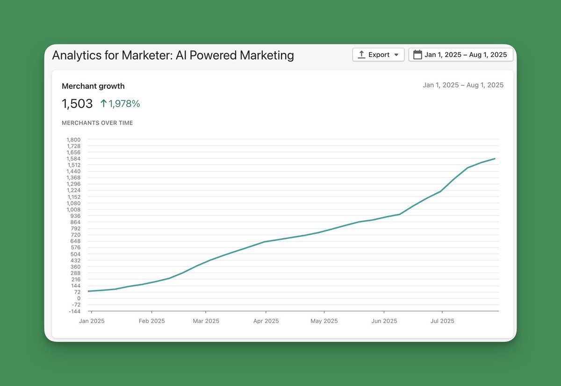
Task: Click the 1,224 y-axis label
Action: [74, 190]
